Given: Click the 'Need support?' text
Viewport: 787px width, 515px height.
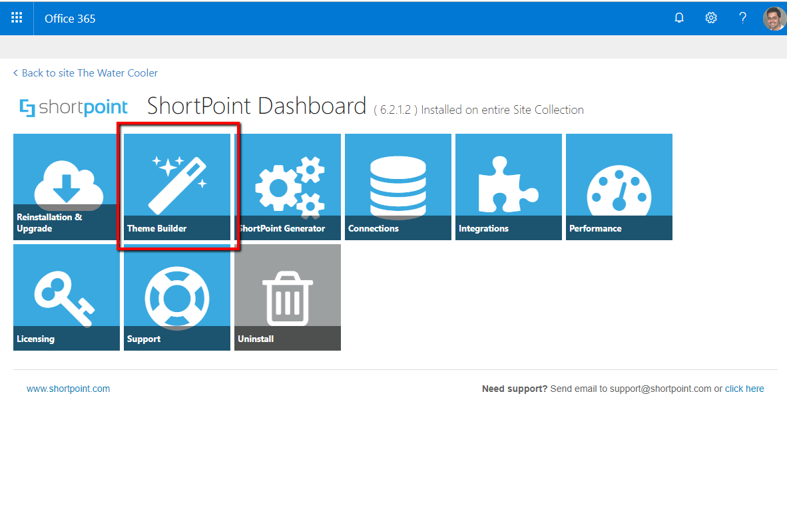Looking at the screenshot, I should pyautogui.click(x=515, y=389).
